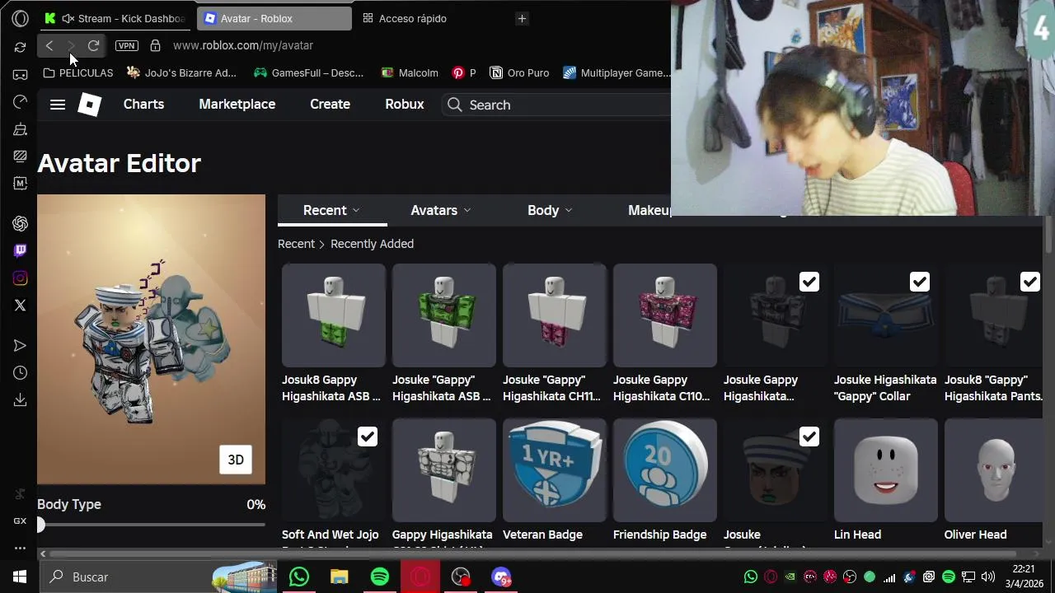Open File Explorer from the taskbar

pyautogui.click(x=340, y=577)
